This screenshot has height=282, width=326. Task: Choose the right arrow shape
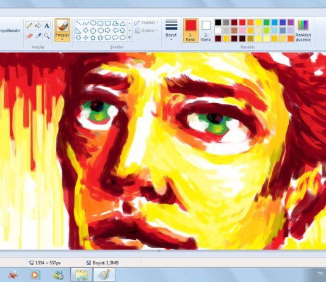pyautogui.click(x=107, y=31)
